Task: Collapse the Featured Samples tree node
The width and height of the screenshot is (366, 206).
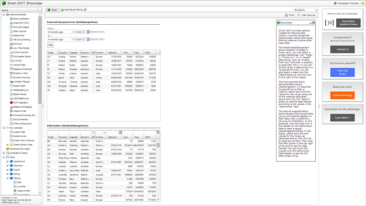Action: [3, 15]
